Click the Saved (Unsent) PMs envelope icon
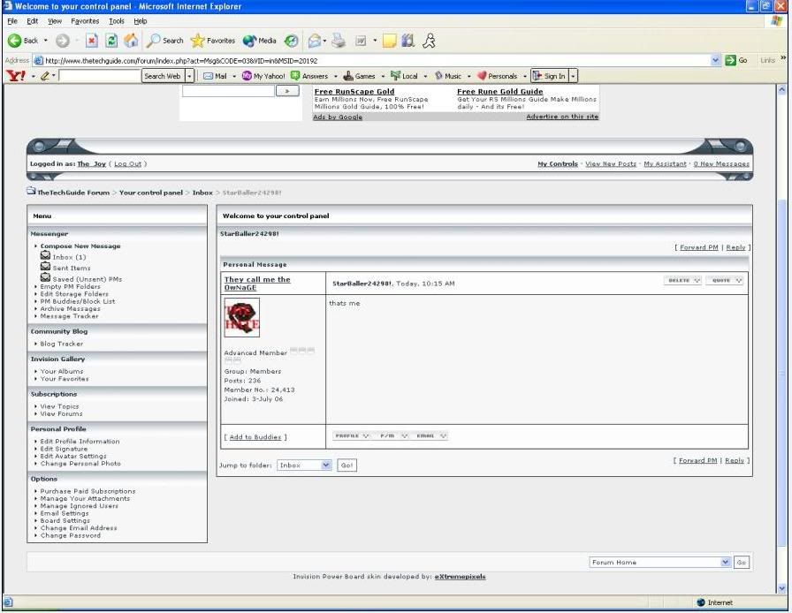This screenshot has width=792, height=613. tap(45, 277)
